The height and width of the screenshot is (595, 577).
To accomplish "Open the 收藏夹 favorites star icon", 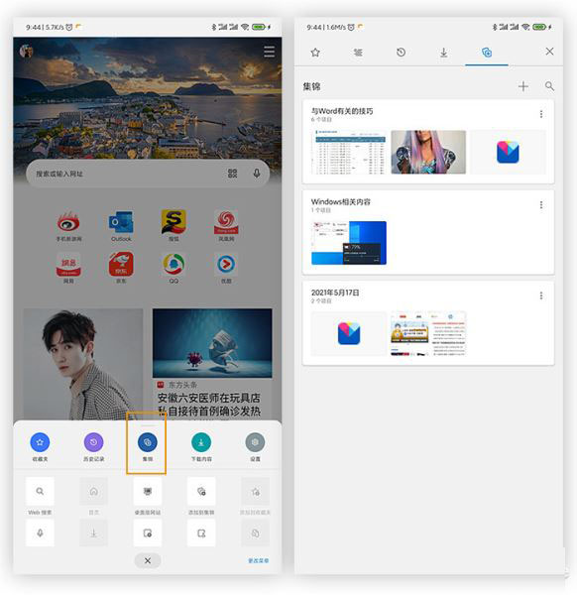I will (x=40, y=442).
